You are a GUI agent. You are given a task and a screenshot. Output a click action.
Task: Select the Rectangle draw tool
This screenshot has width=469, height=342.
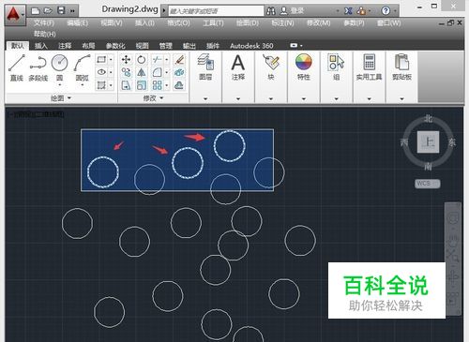pos(101,59)
